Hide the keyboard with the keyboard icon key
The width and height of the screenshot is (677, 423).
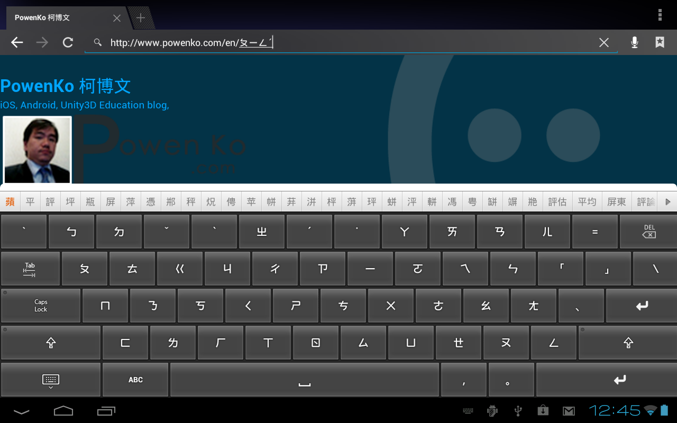(x=51, y=380)
